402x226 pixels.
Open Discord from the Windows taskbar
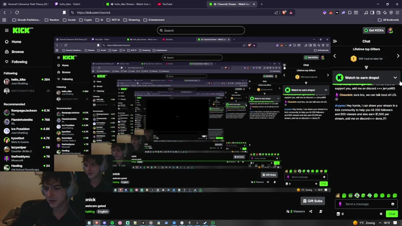(104, 223)
